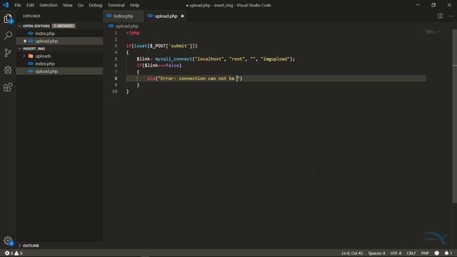Change the CRLF line ending
The image size is (457, 257).
pyautogui.click(x=411, y=253)
